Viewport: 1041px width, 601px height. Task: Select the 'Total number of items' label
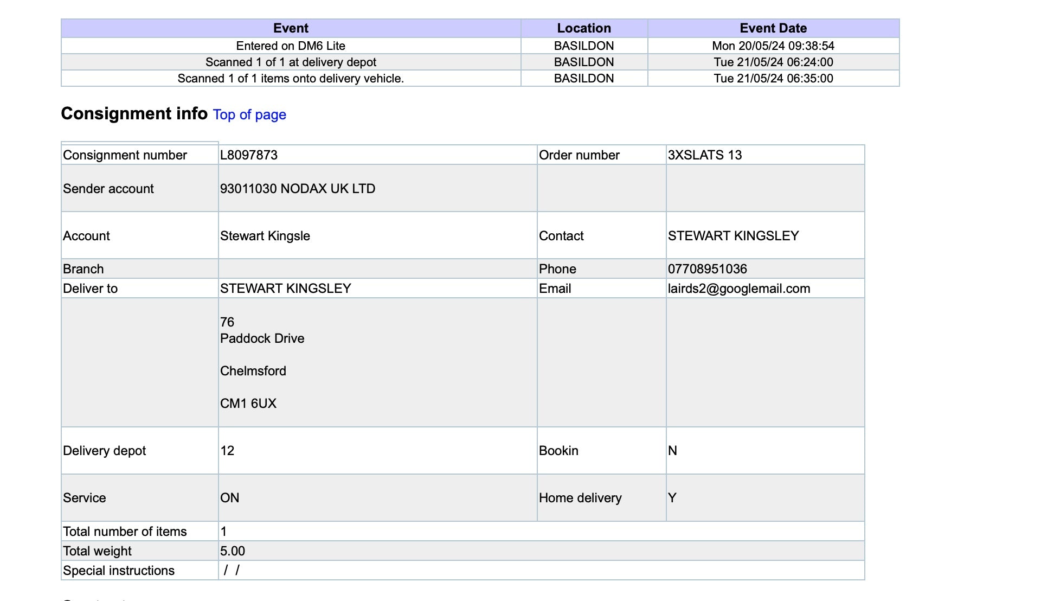[125, 532]
